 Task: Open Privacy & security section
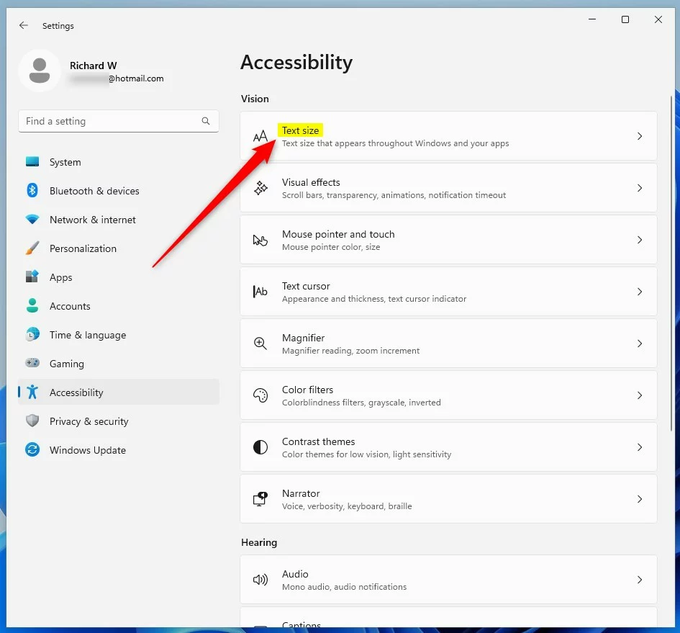pos(89,421)
